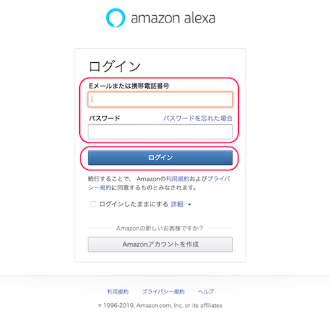Click the Amazonアカウントを作成 button
The image size is (330, 319).
pyautogui.click(x=160, y=244)
